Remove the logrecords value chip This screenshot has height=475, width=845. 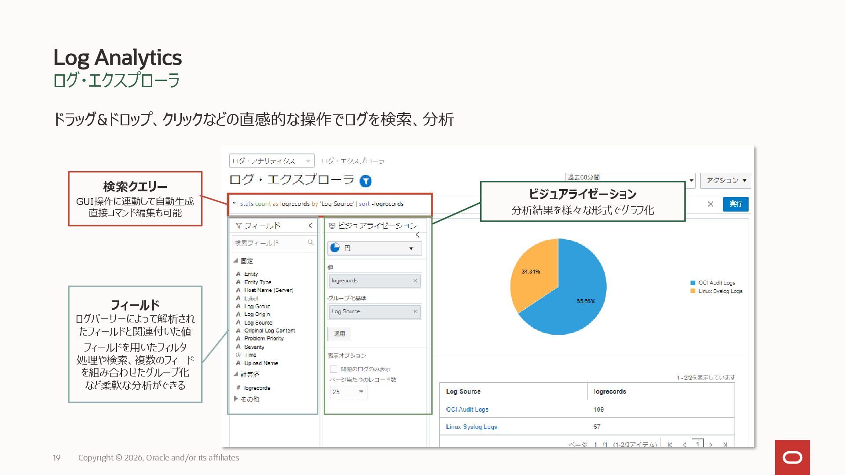click(x=415, y=281)
